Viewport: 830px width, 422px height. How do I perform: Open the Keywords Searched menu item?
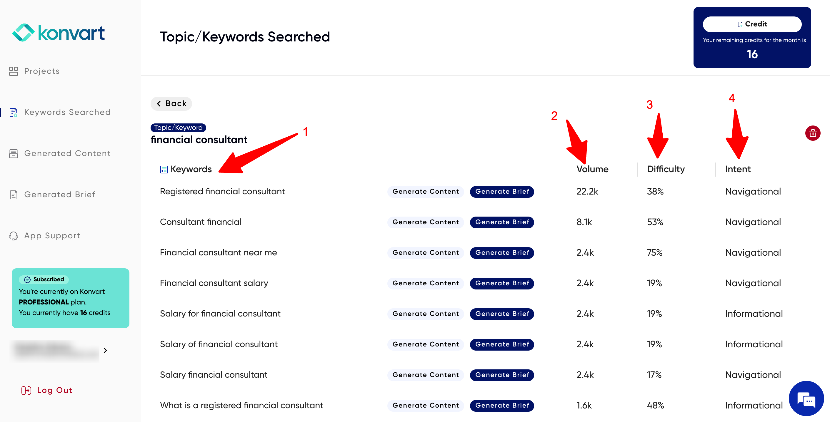68,111
